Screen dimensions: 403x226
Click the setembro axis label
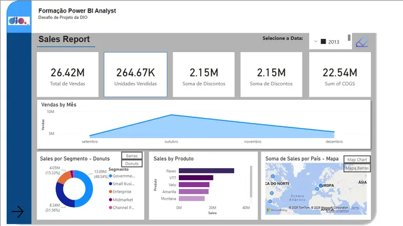coord(89,141)
